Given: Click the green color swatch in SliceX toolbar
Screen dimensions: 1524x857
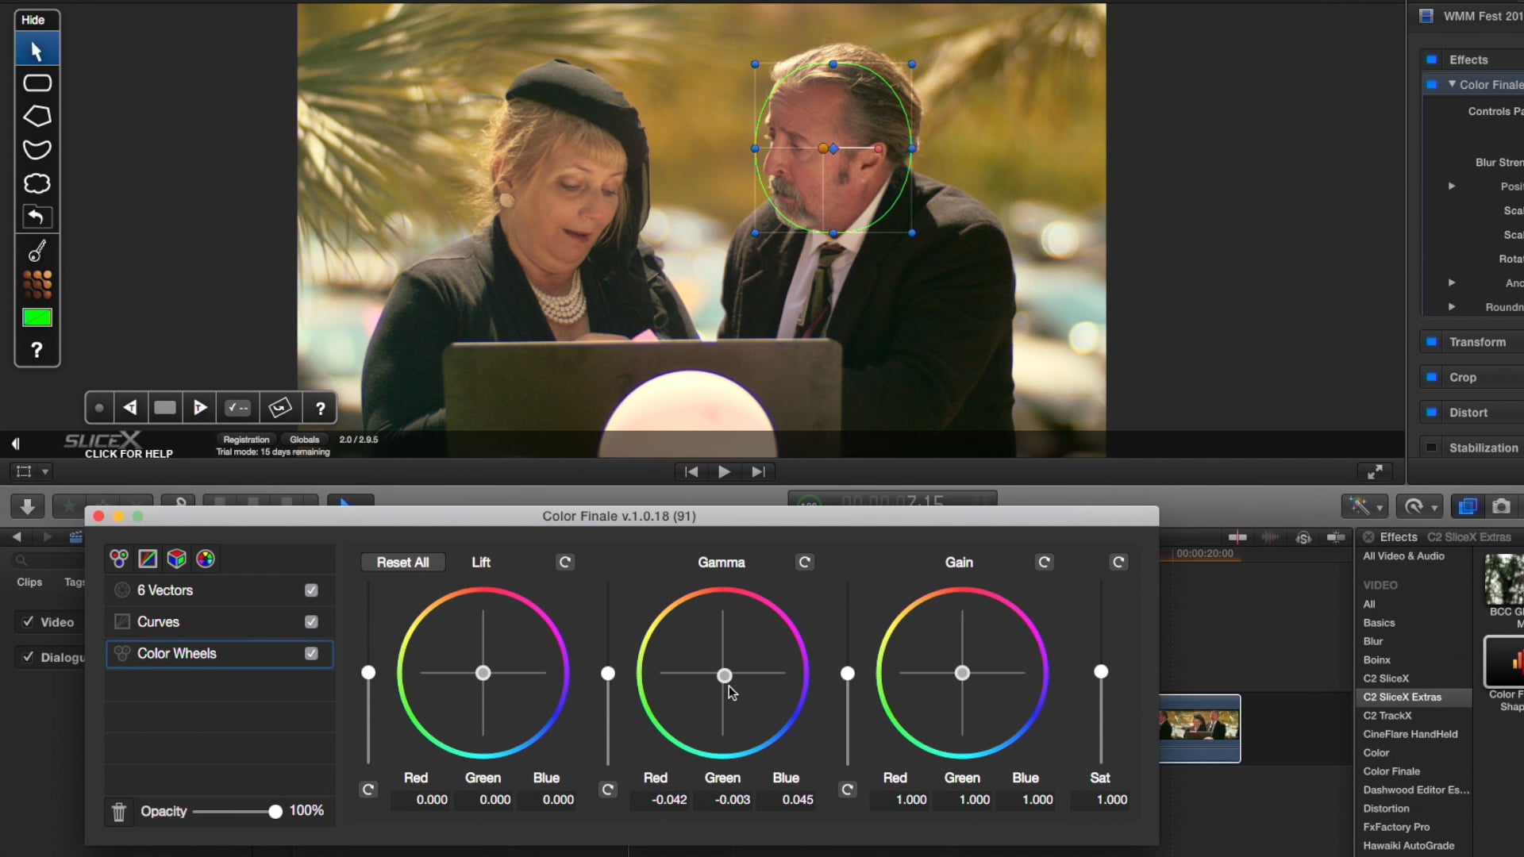Looking at the screenshot, I should click(x=37, y=317).
